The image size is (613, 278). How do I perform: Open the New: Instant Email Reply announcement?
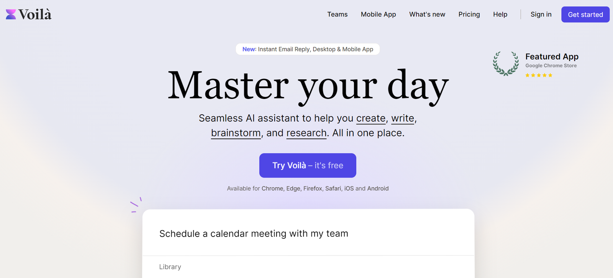coord(308,49)
